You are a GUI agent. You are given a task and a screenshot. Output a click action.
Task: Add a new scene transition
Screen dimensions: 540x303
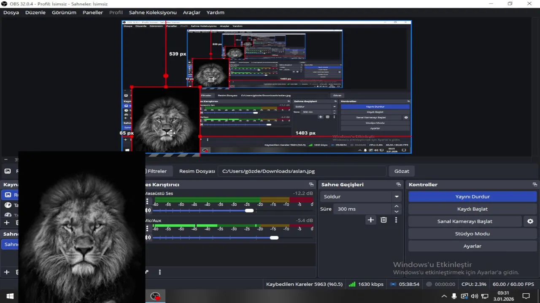pos(370,220)
